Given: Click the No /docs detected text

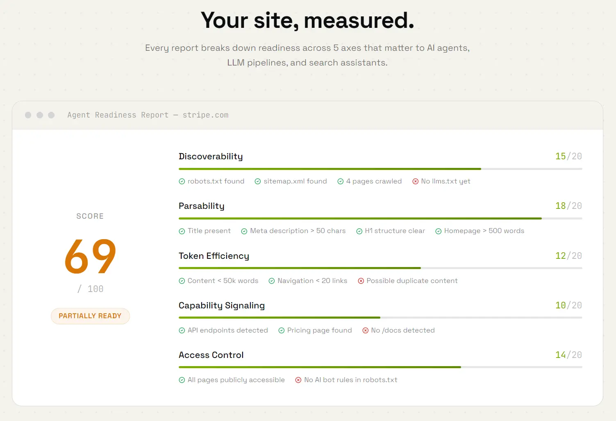Looking at the screenshot, I should pyautogui.click(x=403, y=330).
